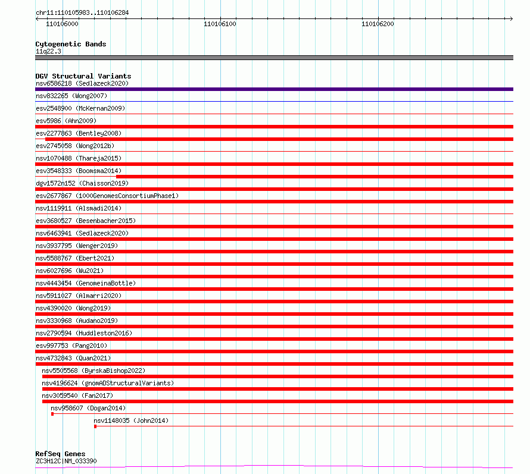Screen dimensions: 530x474
Task: Select nsv4196624 (gnomADStructuralVariants) label
Action: (x=108, y=383)
